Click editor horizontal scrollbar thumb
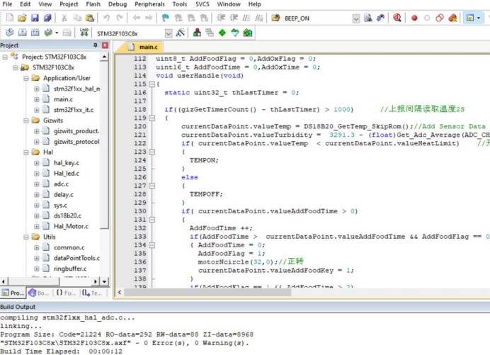Screen dimensions: 490x355 click(x=207, y=293)
